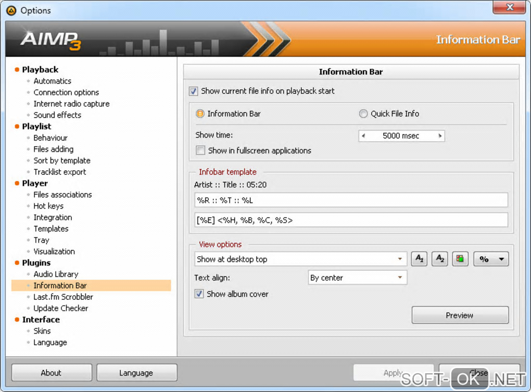Image resolution: width=531 pixels, height=392 pixels.
Task: Toggle the Show album cover checkbox
Action: click(x=199, y=294)
